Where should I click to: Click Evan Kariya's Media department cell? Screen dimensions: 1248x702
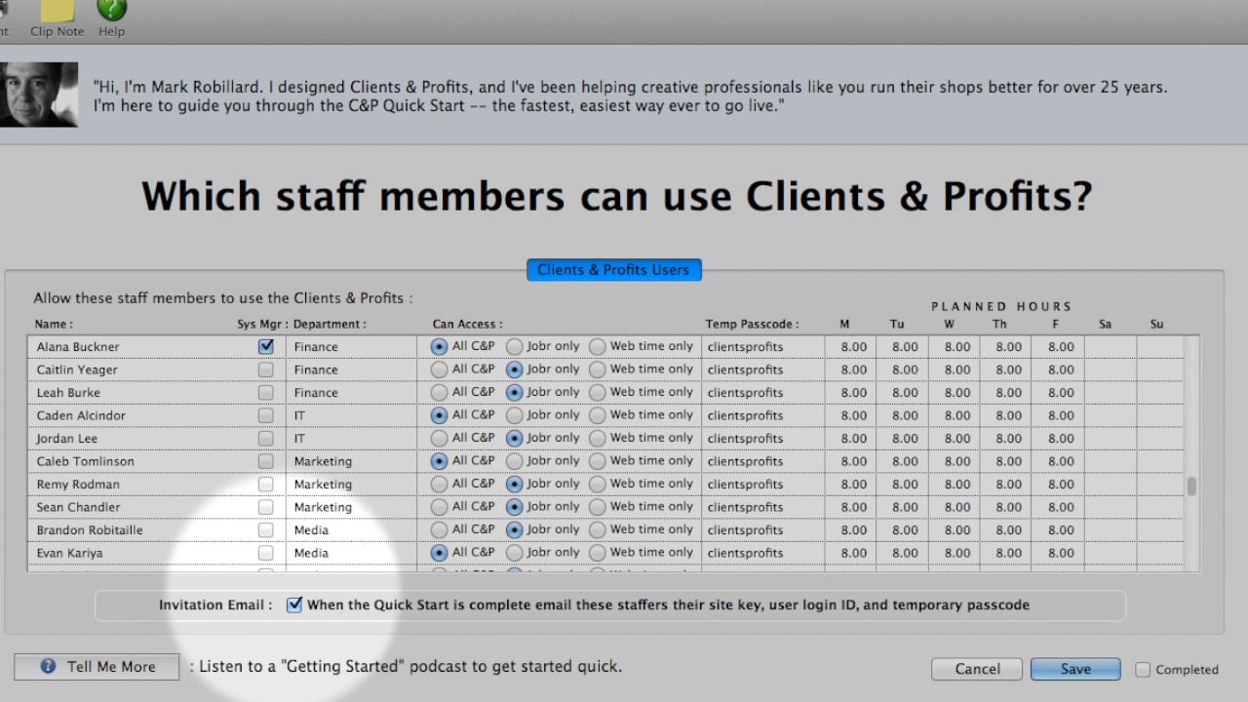tap(352, 553)
